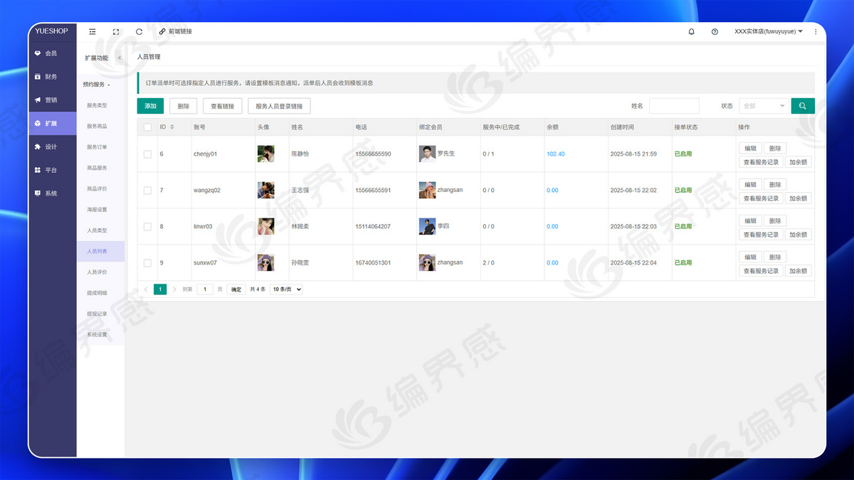Click the 系统 icon in left sidebar
This screenshot has width=854, height=480.
coord(38,193)
